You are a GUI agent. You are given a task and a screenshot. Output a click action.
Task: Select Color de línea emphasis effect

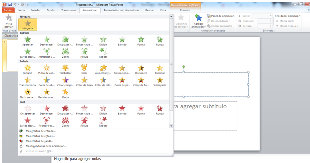pyautogui.click(x=84, y=81)
